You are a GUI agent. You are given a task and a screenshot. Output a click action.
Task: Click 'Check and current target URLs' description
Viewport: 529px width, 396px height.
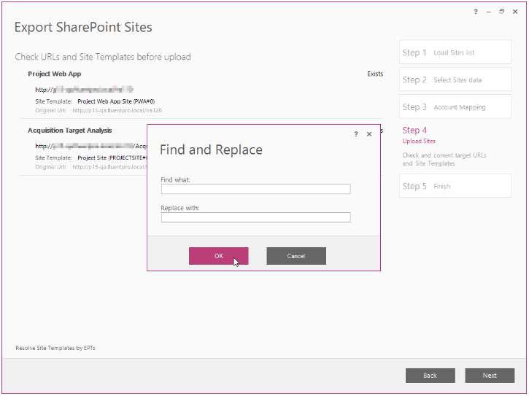(444, 159)
